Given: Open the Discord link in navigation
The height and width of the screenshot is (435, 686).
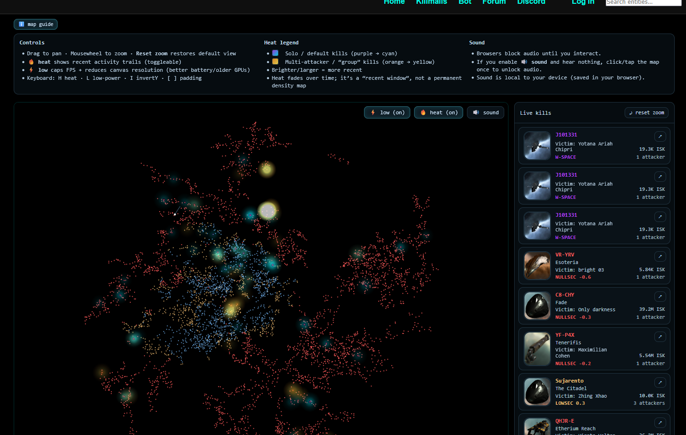Looking at the screenshot, I should [531, 2].
